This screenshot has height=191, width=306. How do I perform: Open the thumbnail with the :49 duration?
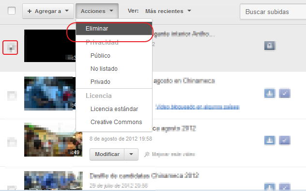[x=53, y=140]
